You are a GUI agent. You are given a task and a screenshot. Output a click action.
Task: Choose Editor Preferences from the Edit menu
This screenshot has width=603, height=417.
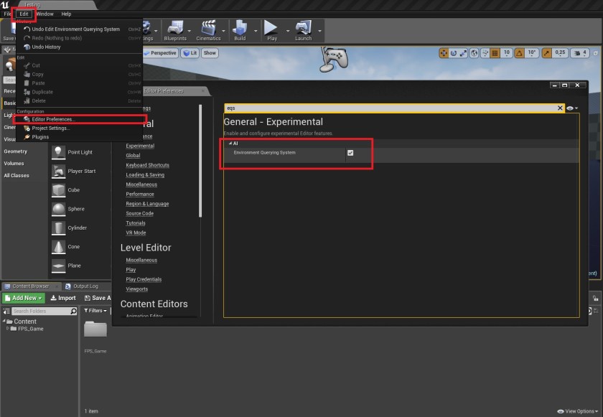[x=52, y=119]
